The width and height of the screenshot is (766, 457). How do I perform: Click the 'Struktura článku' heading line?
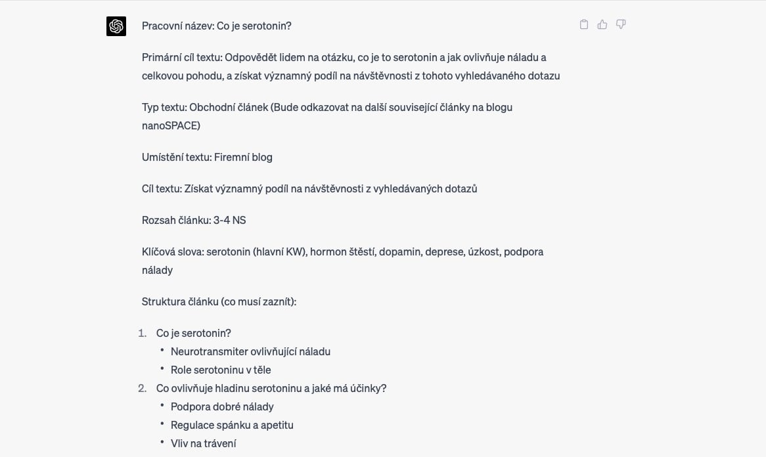tap(219, 302)
